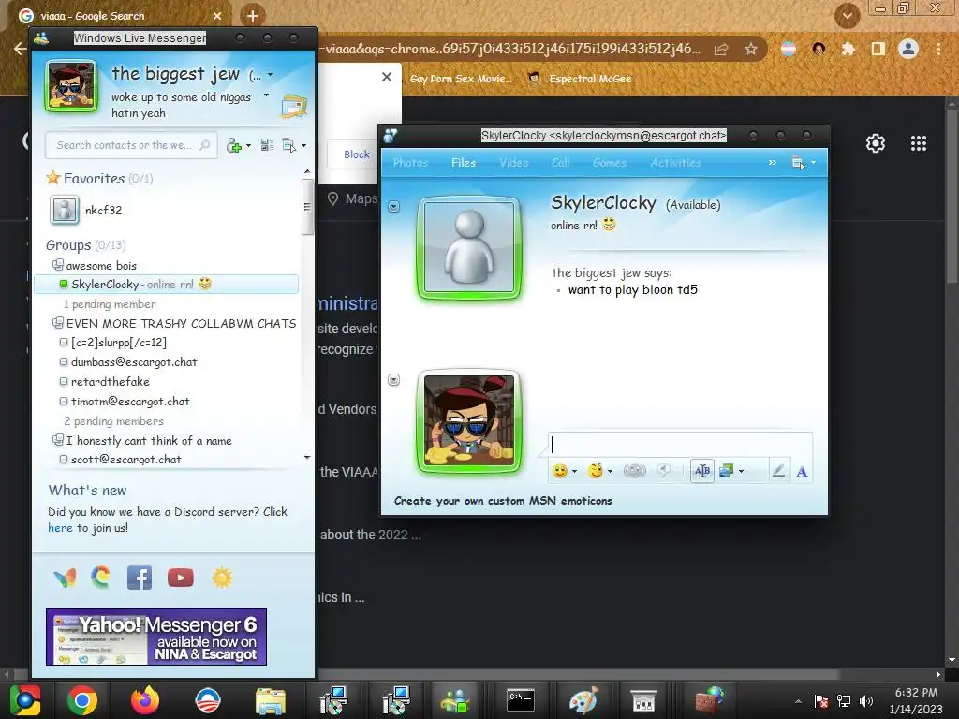Expand the wink dropdown arrow in chat
This screenshot has height=719, width=959.
point(610,472)
